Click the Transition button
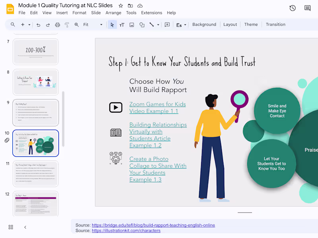This screenshot has width=318, height=238. (x=275, y=25)
